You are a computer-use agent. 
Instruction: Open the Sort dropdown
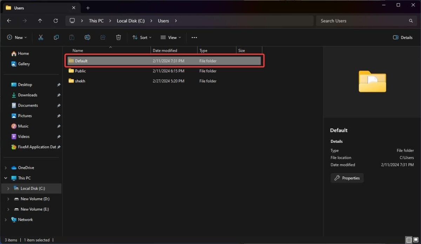tap(142, 38)
